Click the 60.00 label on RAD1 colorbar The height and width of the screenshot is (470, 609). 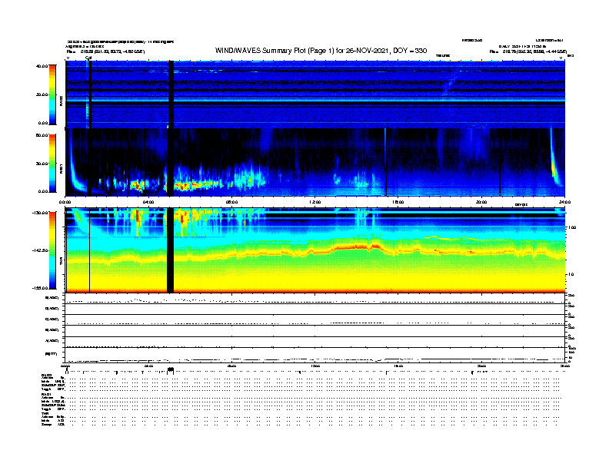click(42, 135)
